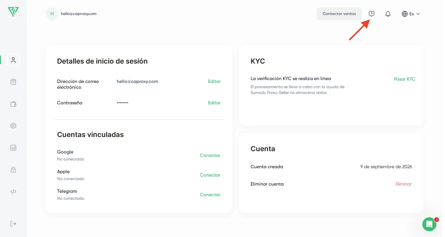
Task: Click the Cuenta heading
Action: (263, 149)
